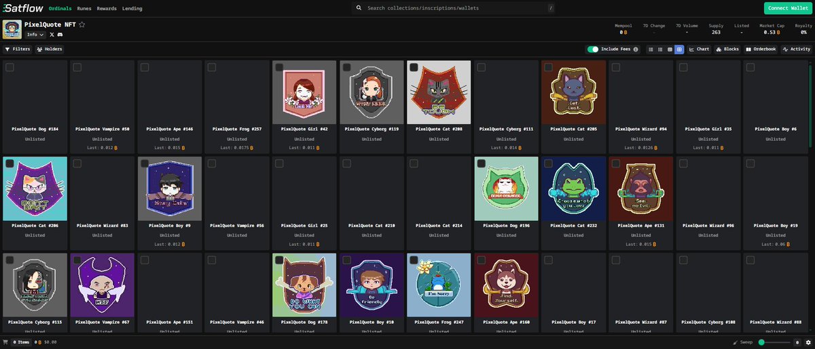The width and height of the screenshot is (815, 349).
Task: Click the PixelQuote Ape #146 title
Action: click(x=169, y=129)
